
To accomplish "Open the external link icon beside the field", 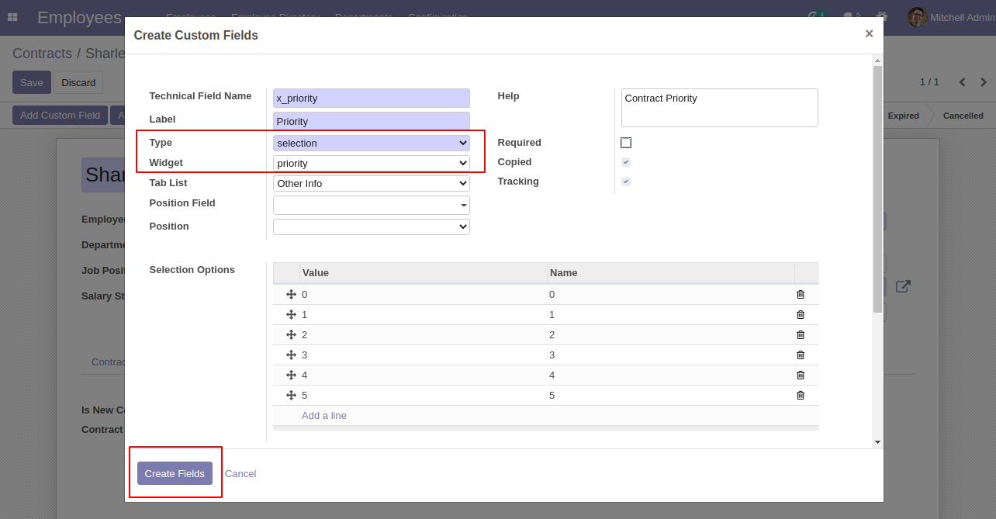I will coord(903,286).
